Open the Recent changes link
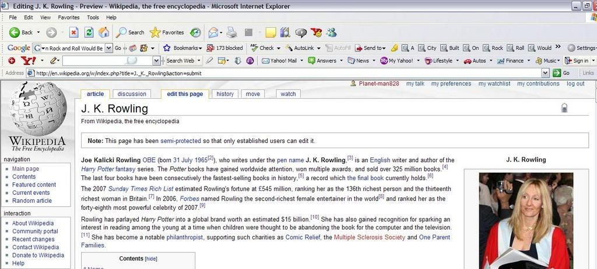Image resolution: width=597 pixels, height=269 pixels. (33, 239)
